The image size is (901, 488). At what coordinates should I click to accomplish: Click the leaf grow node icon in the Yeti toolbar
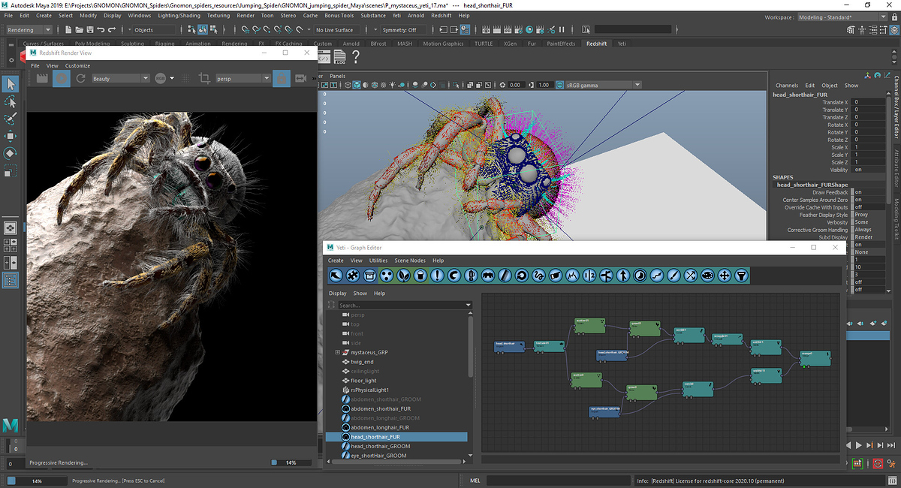click(404, 276)
